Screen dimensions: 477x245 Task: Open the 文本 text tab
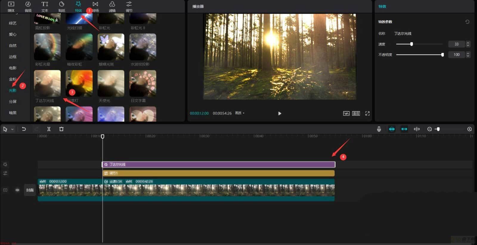pos(45,7)
